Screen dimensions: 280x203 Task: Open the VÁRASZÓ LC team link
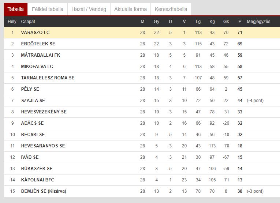tap(35, 33)
